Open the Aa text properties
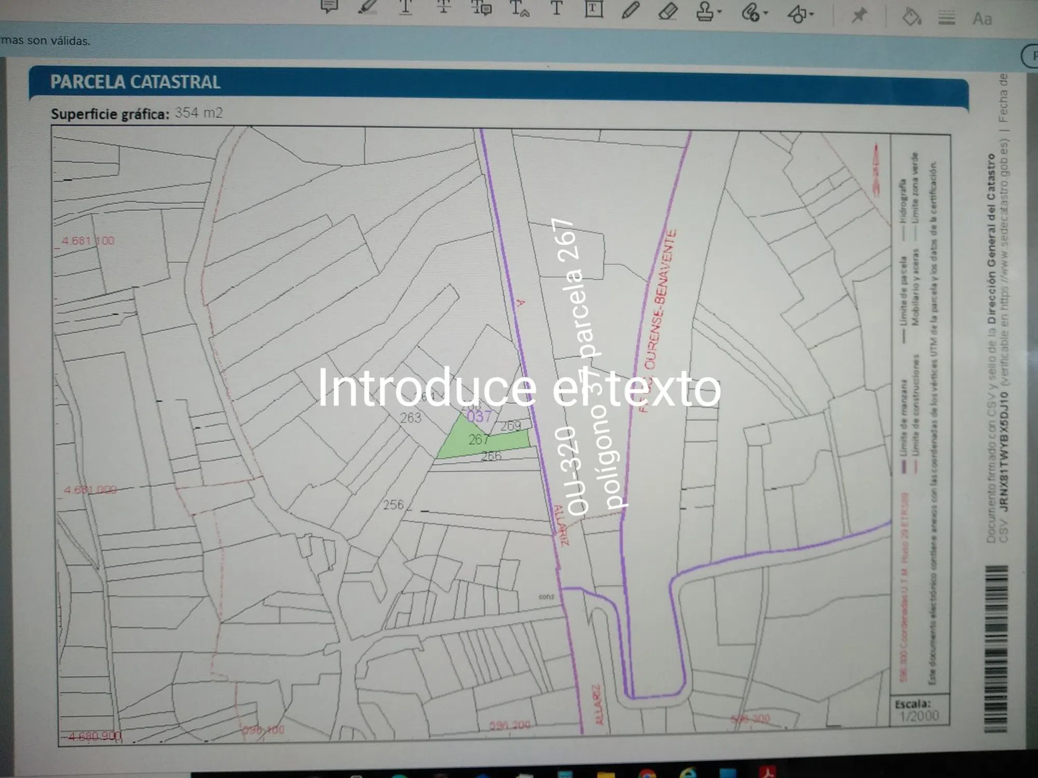Screen dimensions: 1038x778 982,19
